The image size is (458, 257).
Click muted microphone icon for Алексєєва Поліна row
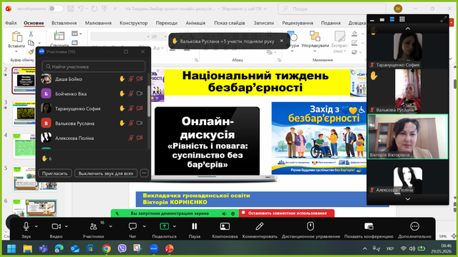click(131, 138)
